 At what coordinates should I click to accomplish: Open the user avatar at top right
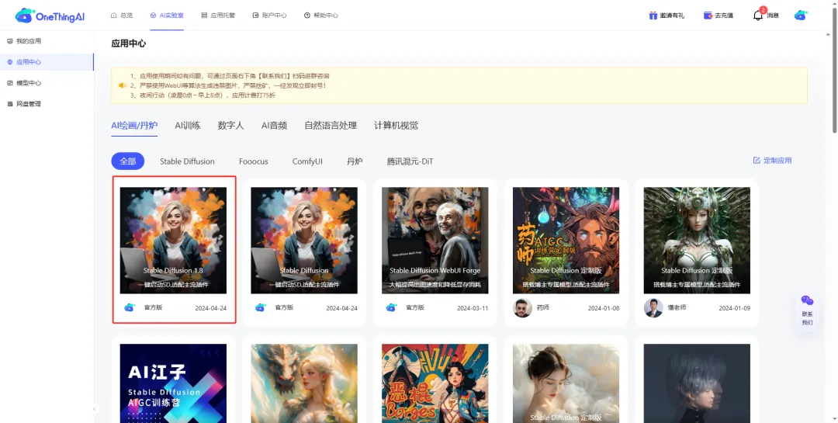coord(800,16)
